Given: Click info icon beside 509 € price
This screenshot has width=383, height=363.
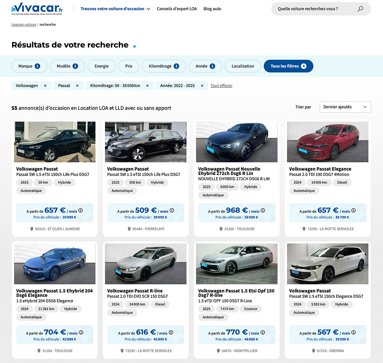Looking at the screenshot, I should point(172,210).
